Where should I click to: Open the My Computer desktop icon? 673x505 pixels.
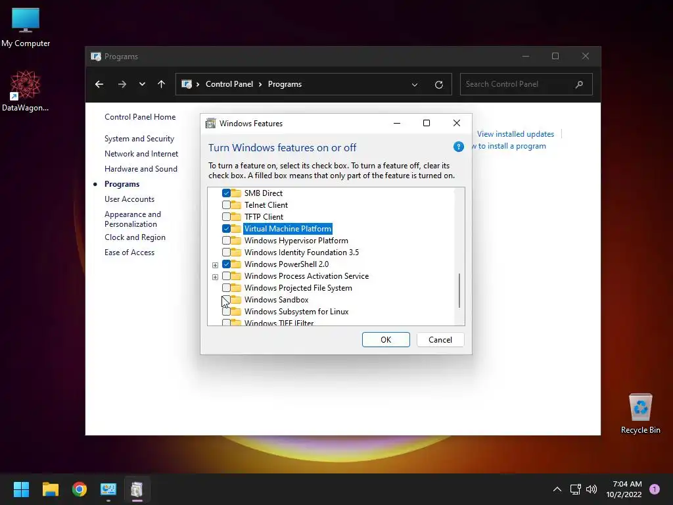[x=26, y=28]
